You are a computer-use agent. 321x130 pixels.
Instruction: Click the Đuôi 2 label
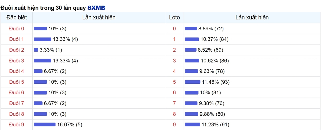click(16, 50)
